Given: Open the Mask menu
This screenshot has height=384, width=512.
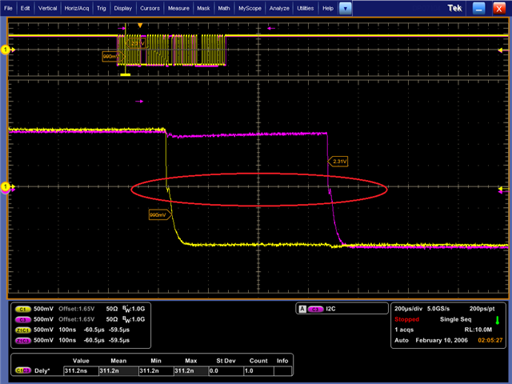Looking at the screenshot, I should tap(203, 8).
